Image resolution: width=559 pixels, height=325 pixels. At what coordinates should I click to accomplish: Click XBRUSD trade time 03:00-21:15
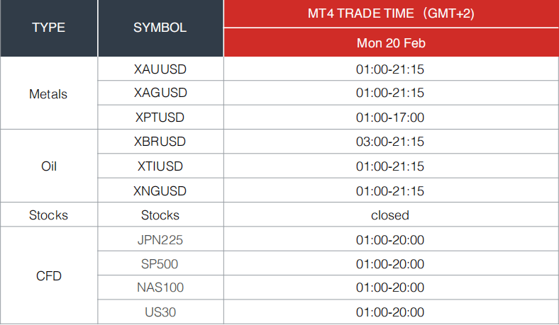tap(391, 142)
